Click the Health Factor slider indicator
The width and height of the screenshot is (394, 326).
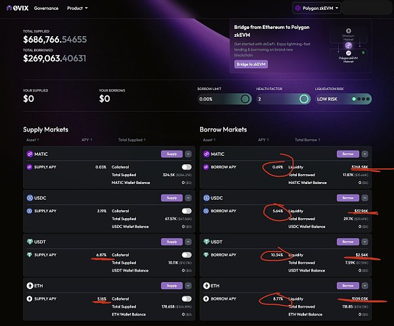(x=304, y=99)
